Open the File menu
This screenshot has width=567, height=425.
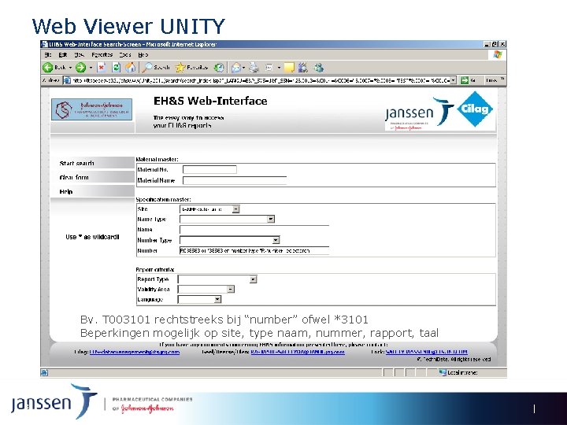(x=48, y=55)
